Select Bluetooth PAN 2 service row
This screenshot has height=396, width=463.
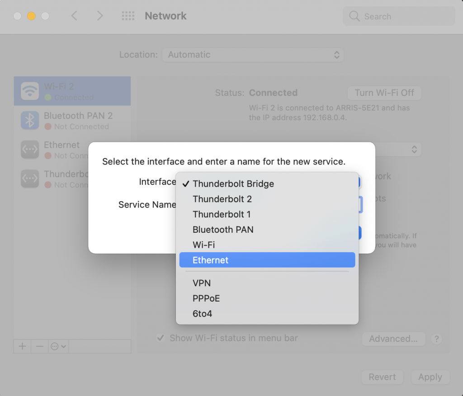click(x=72, y=120)
